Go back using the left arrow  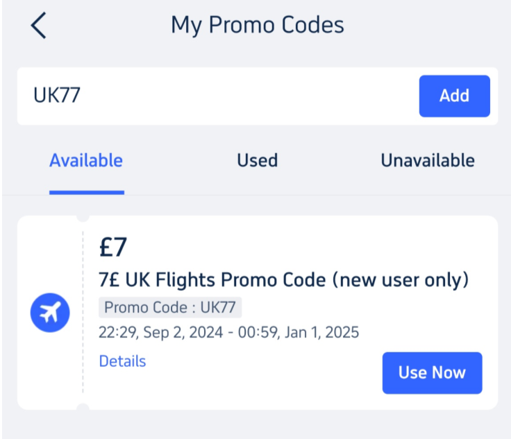[39, 26]
